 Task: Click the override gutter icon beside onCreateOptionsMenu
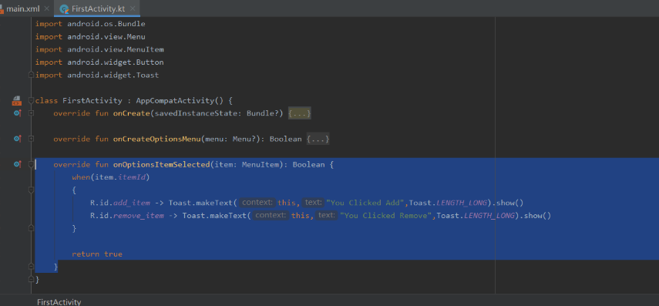tap(17, 139)
